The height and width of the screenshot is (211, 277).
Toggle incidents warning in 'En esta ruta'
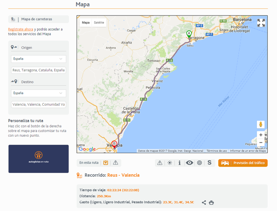tap(116, 163)
